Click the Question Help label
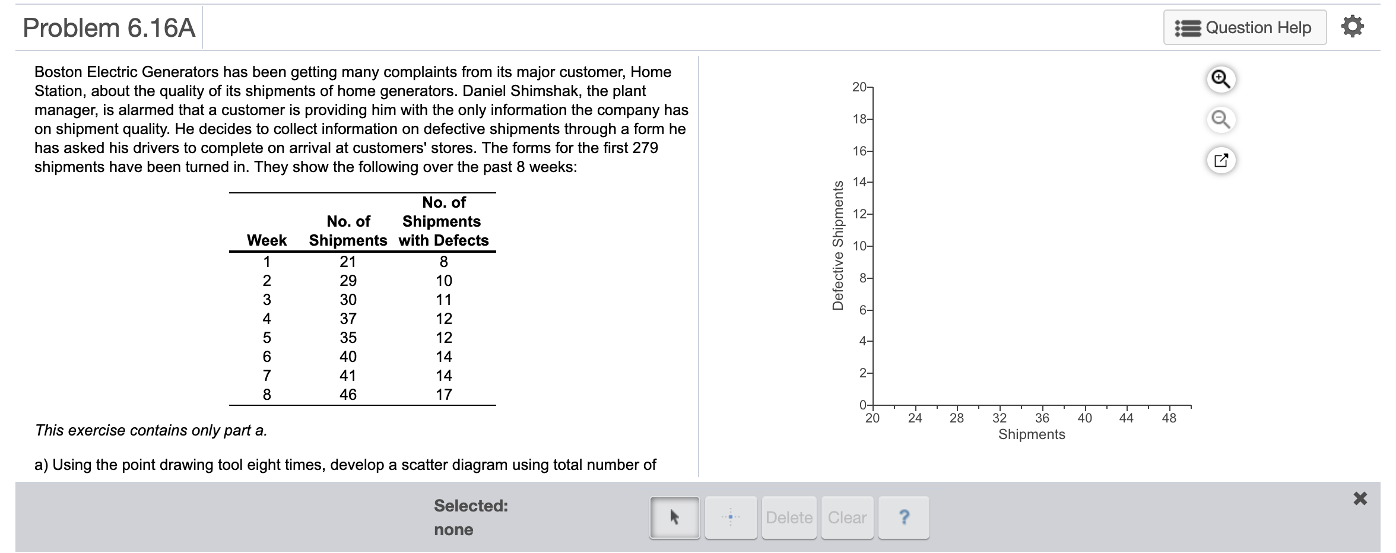Screen dimensions: 1396x553 [x=1263, y=27]
